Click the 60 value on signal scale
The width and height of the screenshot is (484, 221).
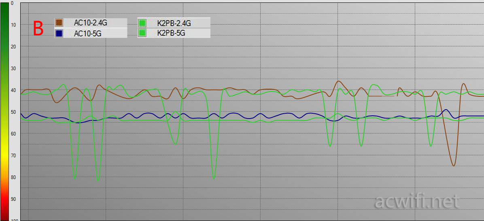coord(13,133)
